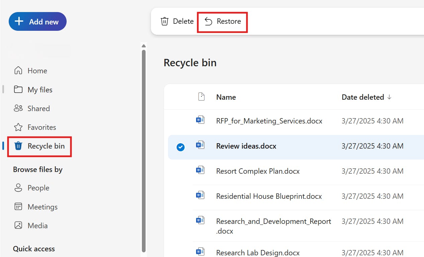This screenshot has width=424, height=257.
Task: Sort by Date deleted column arrow
Action: (389, 97)
